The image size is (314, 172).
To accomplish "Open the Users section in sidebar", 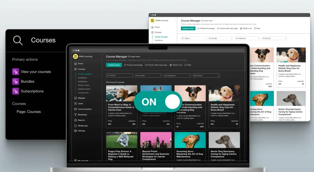I will (81, 103).
